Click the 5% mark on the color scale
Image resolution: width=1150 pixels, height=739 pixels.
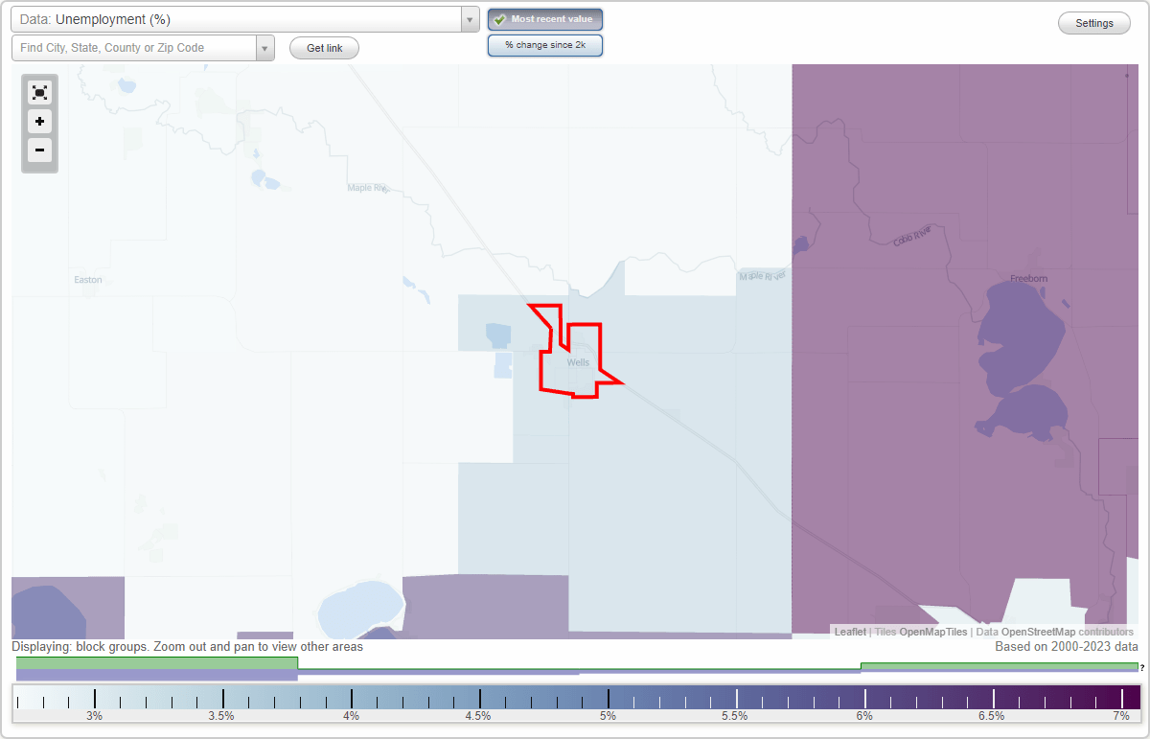(608, 703)
